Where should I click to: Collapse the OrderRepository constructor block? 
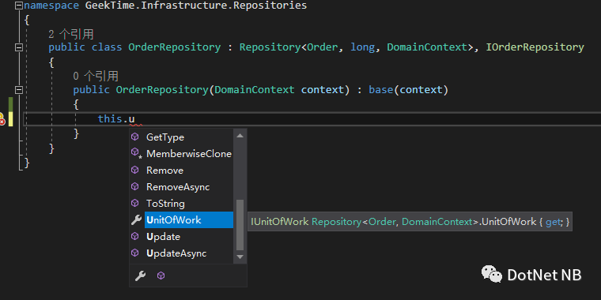click(18, 90)
